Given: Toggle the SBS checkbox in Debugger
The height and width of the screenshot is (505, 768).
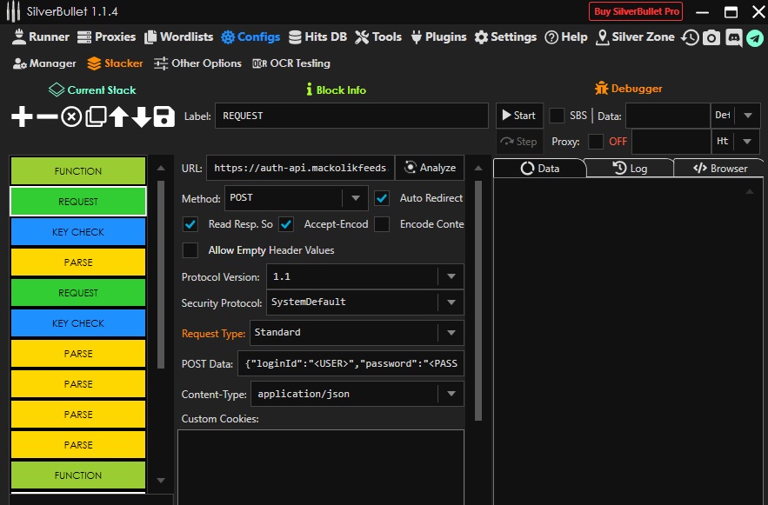Looking at the screenshot, I should coord(557,116).
